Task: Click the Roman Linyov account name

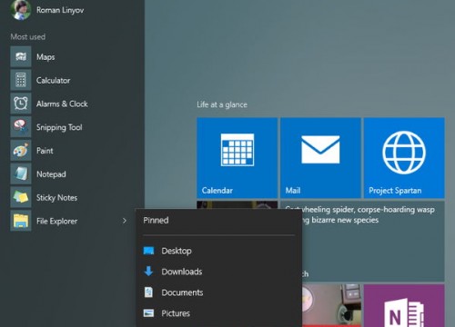Action: click(60, 10)
